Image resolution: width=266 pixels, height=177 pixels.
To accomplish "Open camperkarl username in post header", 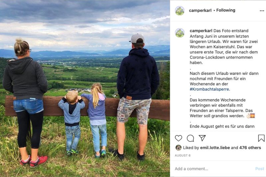I will pos(200,11).
